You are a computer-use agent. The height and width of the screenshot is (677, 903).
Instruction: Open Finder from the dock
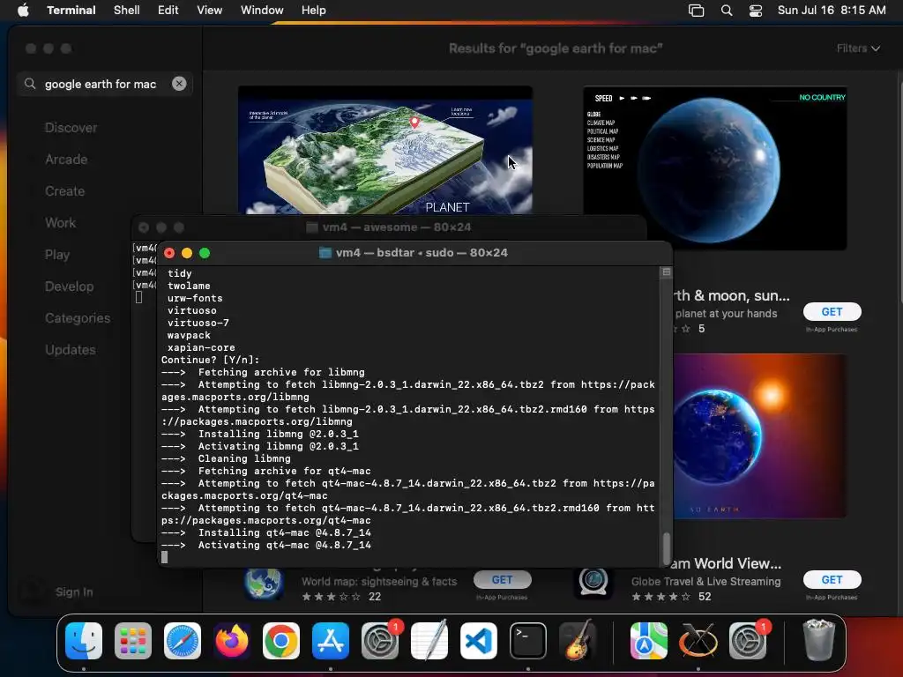coord(84,641)
